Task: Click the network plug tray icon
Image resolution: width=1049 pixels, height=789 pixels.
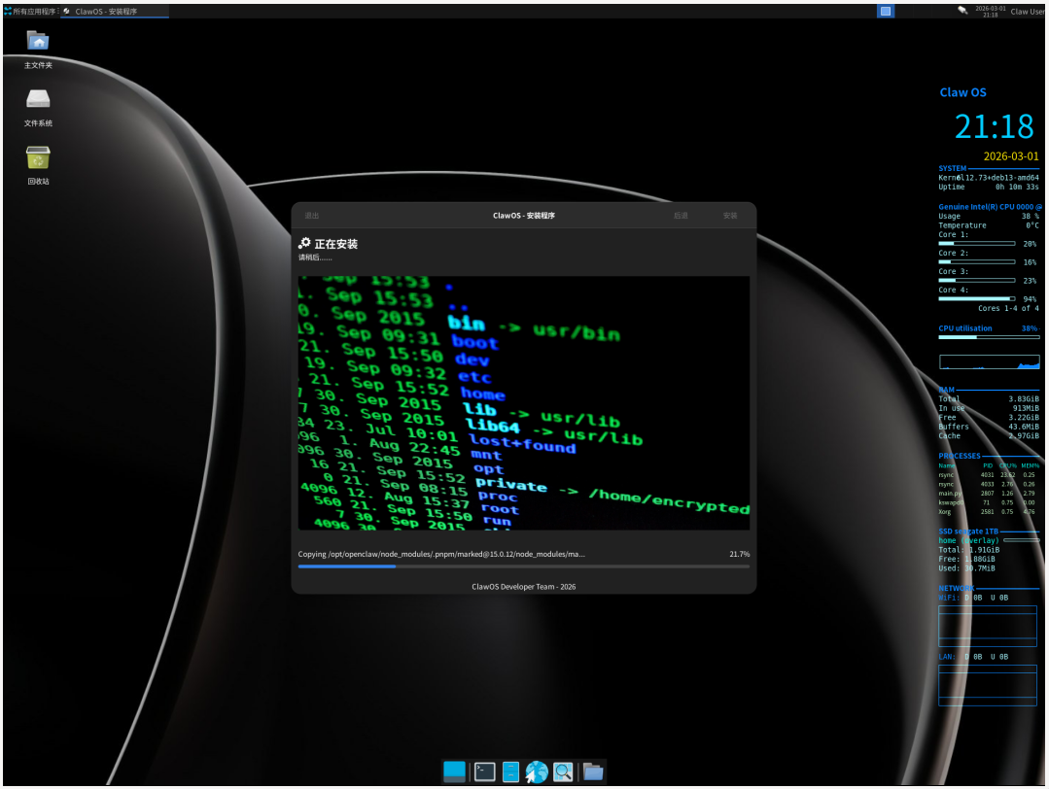Action: pyautogui.click(x=962, y=11)
